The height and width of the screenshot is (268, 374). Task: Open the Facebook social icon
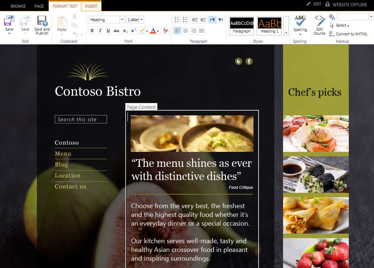point(249,61)
